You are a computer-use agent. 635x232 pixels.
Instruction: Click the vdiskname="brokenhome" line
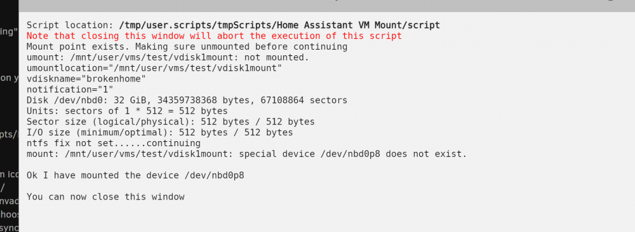(86, 79)
